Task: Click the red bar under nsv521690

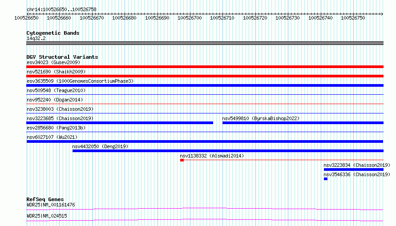Action: (205, 76)
